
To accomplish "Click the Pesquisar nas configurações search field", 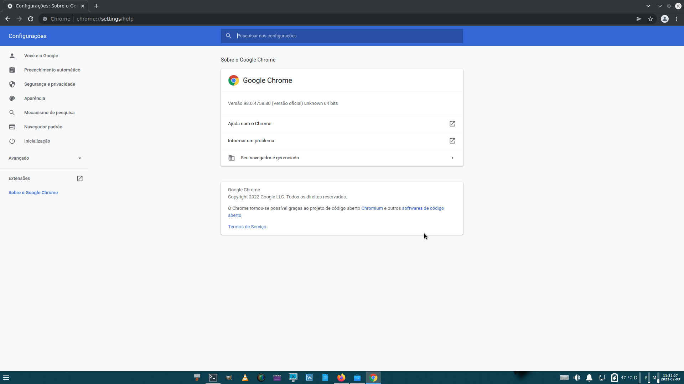I will pos(342,36).
